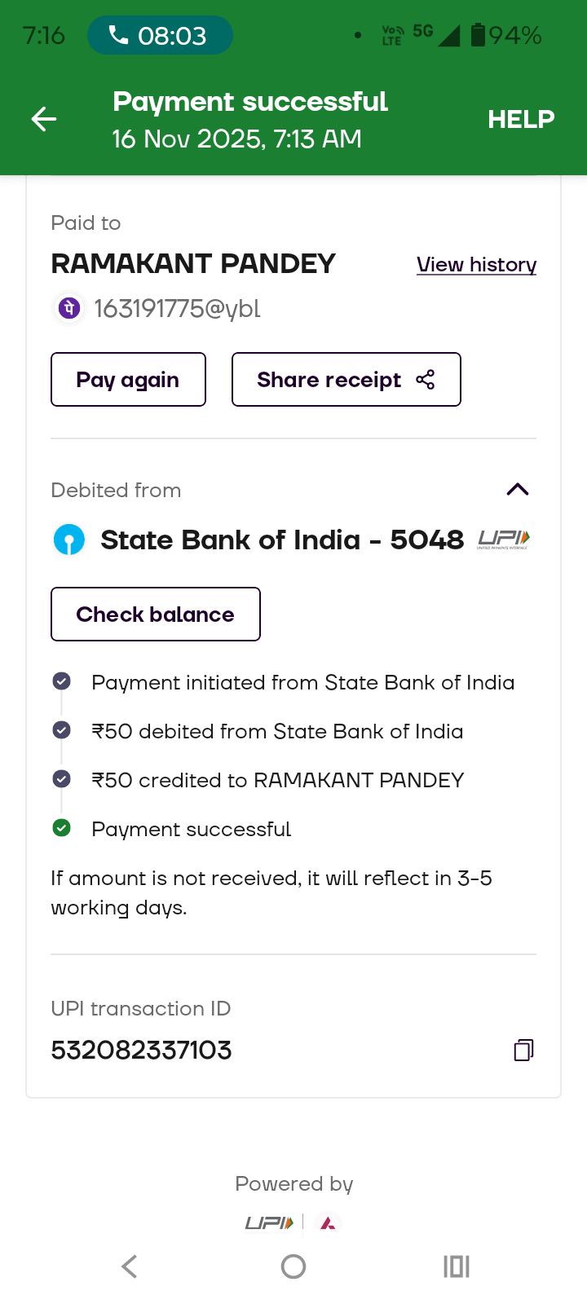587x1304 pixels.
Task: Copy the UPI transaction ID
Action: coord(523,1050)
